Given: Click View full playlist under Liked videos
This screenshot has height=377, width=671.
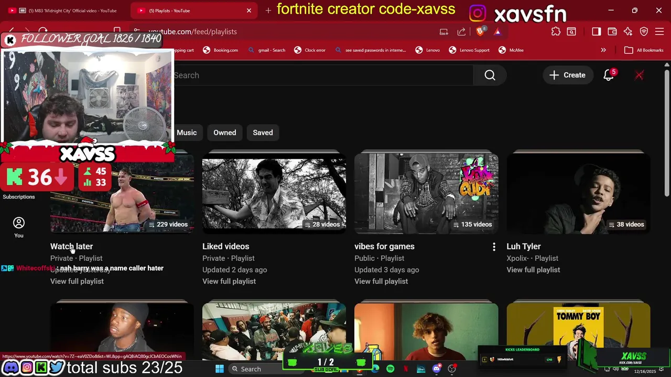Looking at the screenshot, I should point(229,281).
